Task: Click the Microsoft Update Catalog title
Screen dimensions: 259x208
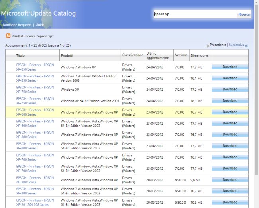Action: point(38,13)
